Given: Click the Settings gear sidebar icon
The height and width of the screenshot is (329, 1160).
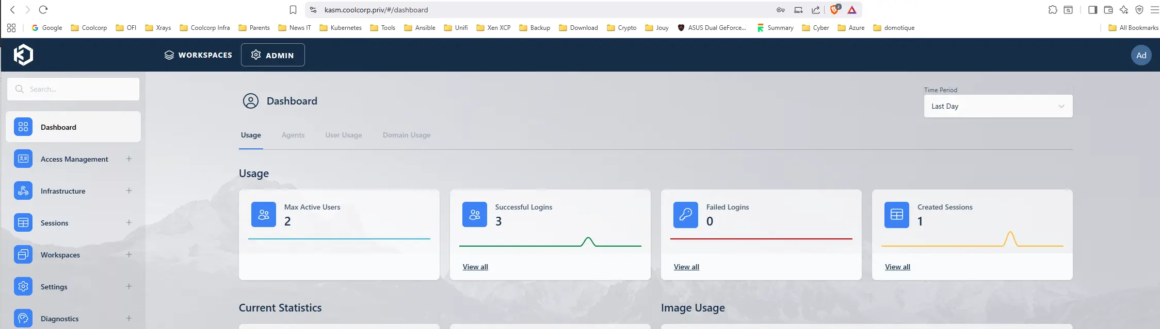Looking at the screenshot, I should (23, 287).
